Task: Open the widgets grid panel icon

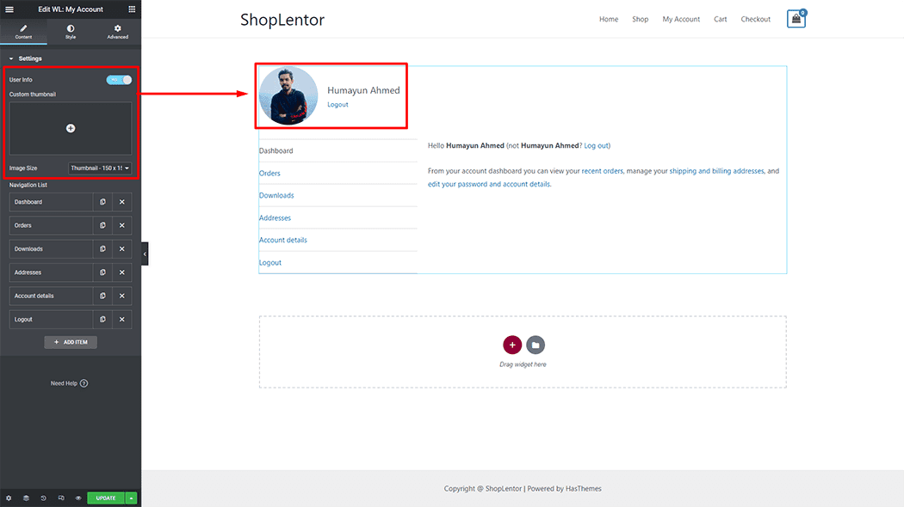Action: [132, 9]
